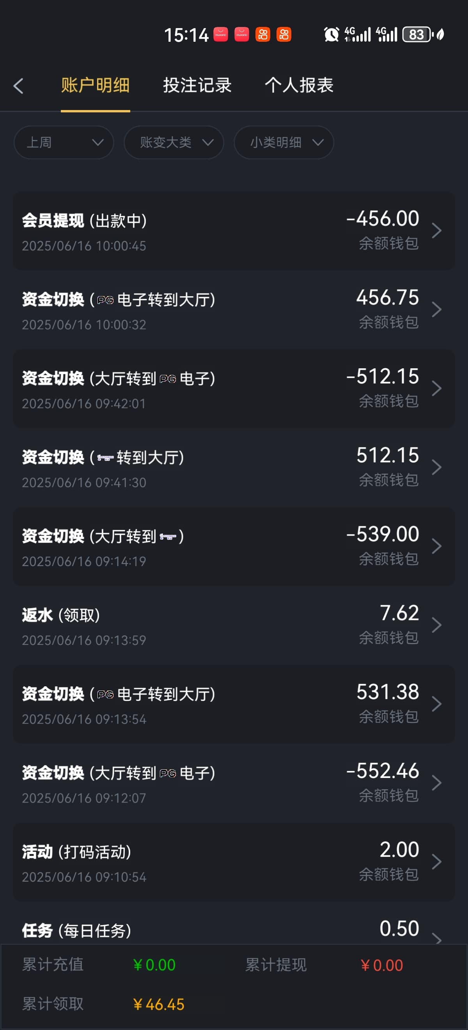The height and width of the screenshot is (1030, 468).
Task: Open details arrow for -512.15 entry
Action: pyautogui.click(x=436, y=388)
